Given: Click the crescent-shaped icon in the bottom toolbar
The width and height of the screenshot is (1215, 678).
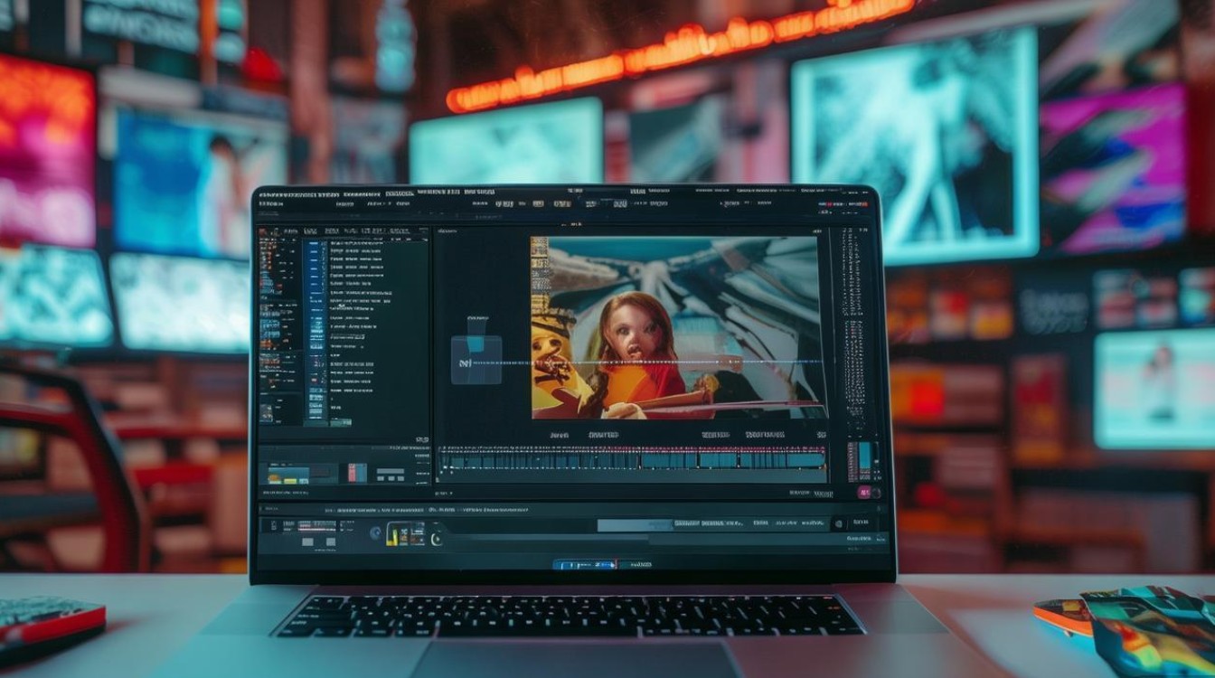Looking at the screenshot, I should coord(435,538).
